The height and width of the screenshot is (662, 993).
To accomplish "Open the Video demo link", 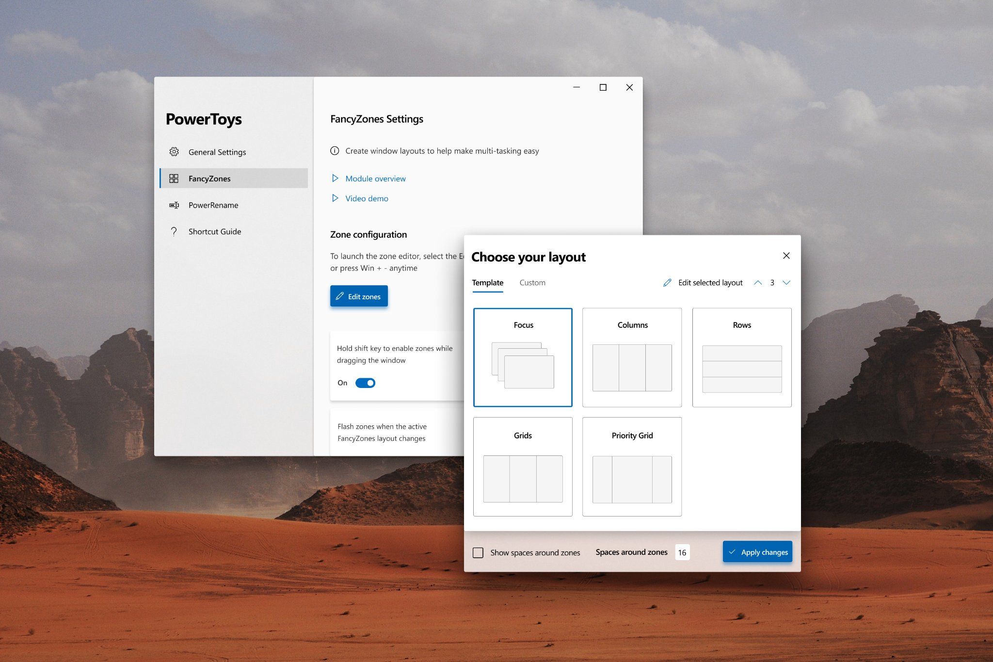I will pos(367,198).
